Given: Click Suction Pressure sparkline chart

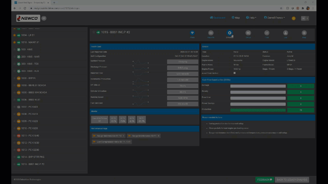Looking at the screenshot, I should [x=140, y=62].
